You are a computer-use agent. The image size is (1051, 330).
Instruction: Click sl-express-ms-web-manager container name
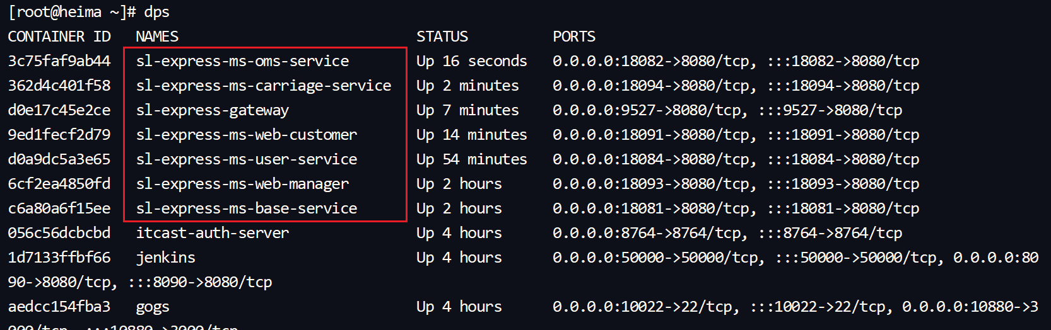pyautogui.click(x=242, y=184)
